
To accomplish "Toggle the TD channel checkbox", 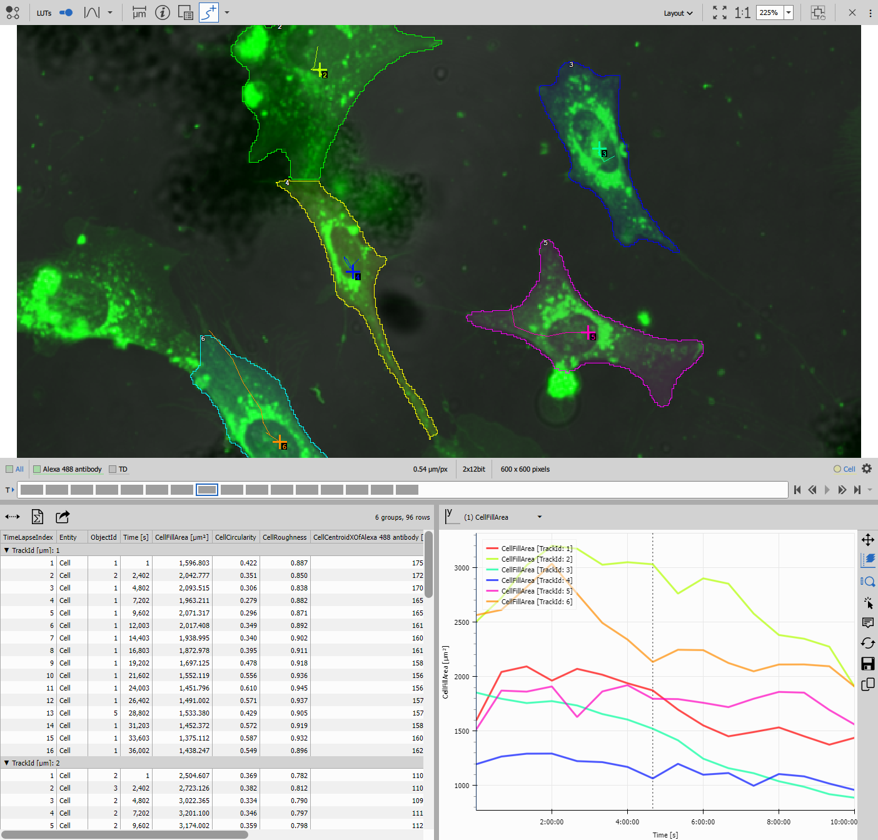I will (x=113, y=469).
